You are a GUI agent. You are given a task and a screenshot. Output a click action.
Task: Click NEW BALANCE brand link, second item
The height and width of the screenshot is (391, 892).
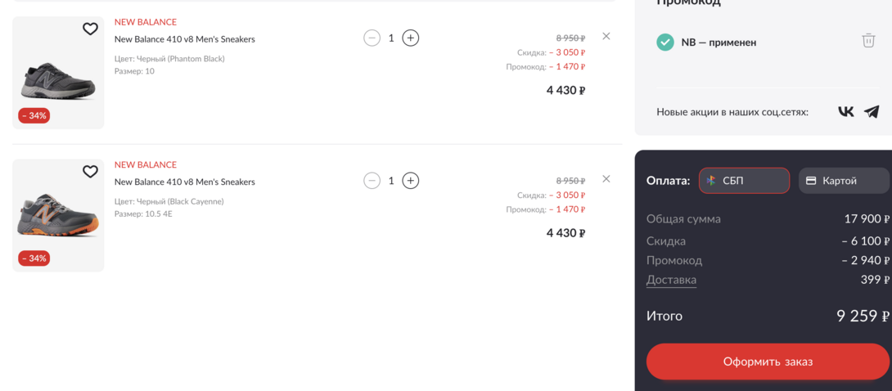pos(145,164)
